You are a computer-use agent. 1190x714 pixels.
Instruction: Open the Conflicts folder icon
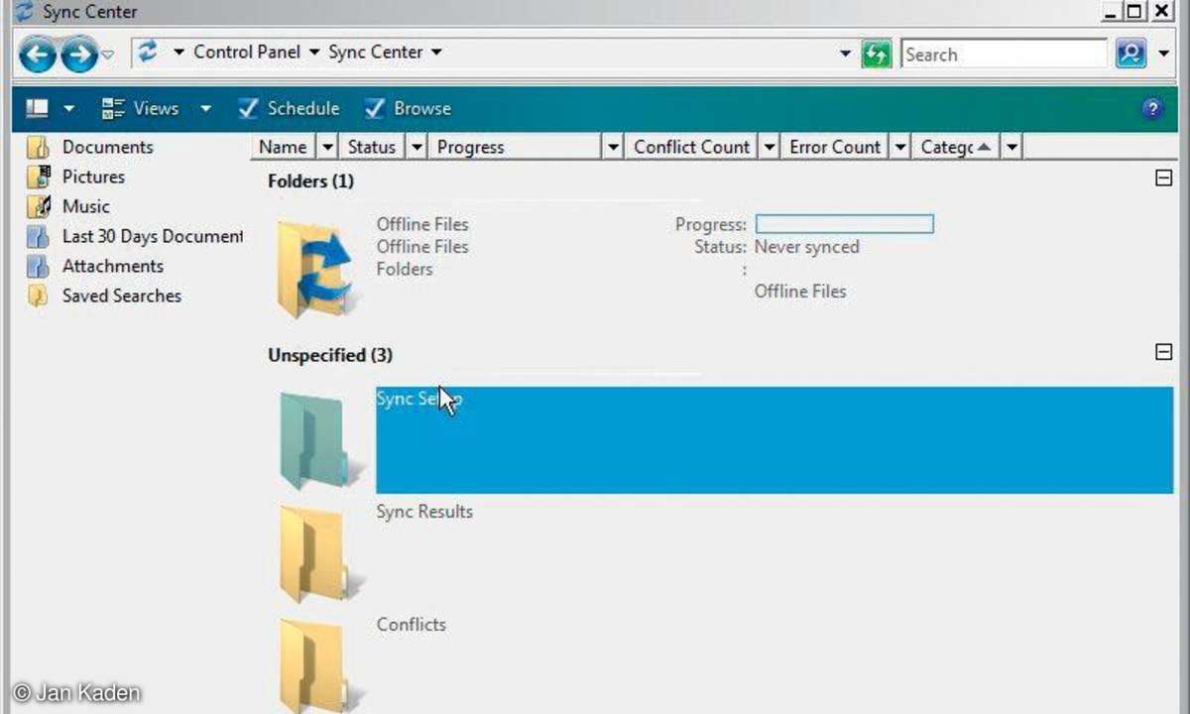coord(312,662)
